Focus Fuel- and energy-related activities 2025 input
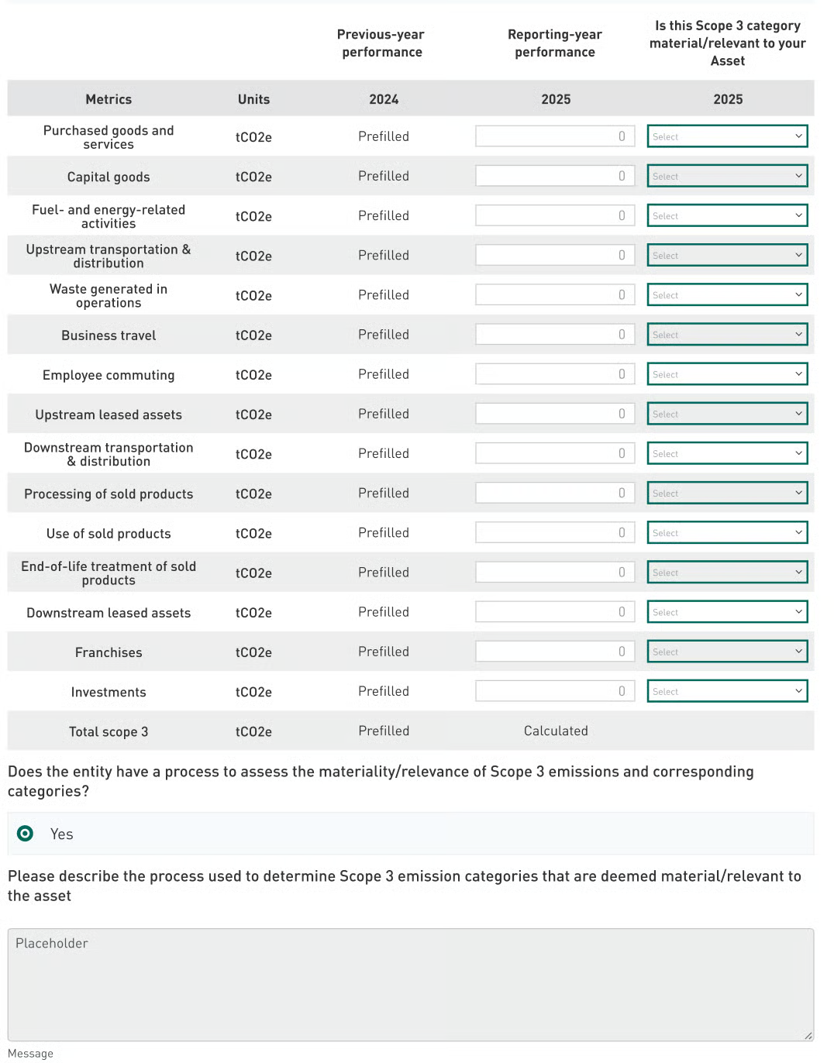The width and height of the screenshot is (834, 1063). (x=555, y=215)
